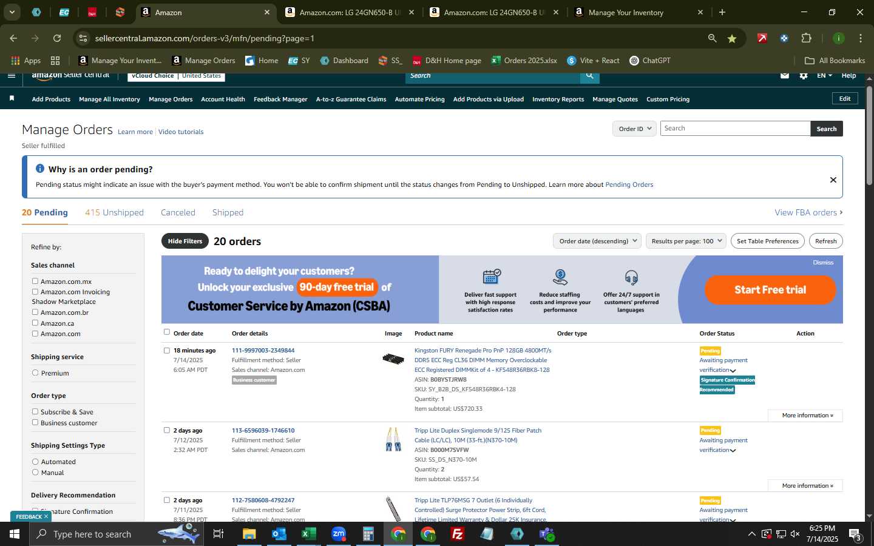This screenshot has height=546, width=874.
Task: Open Outlook from the Windows taskbar
Action: point(279,534)
